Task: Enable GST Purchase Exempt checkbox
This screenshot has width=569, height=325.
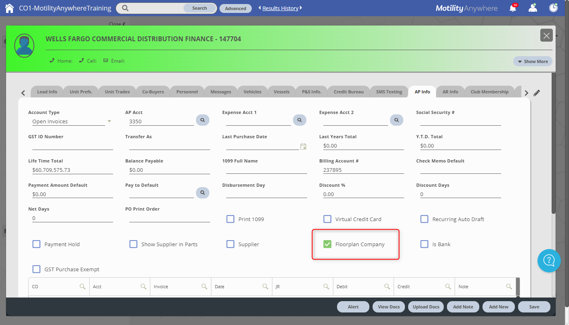Action: coord(36,269)
